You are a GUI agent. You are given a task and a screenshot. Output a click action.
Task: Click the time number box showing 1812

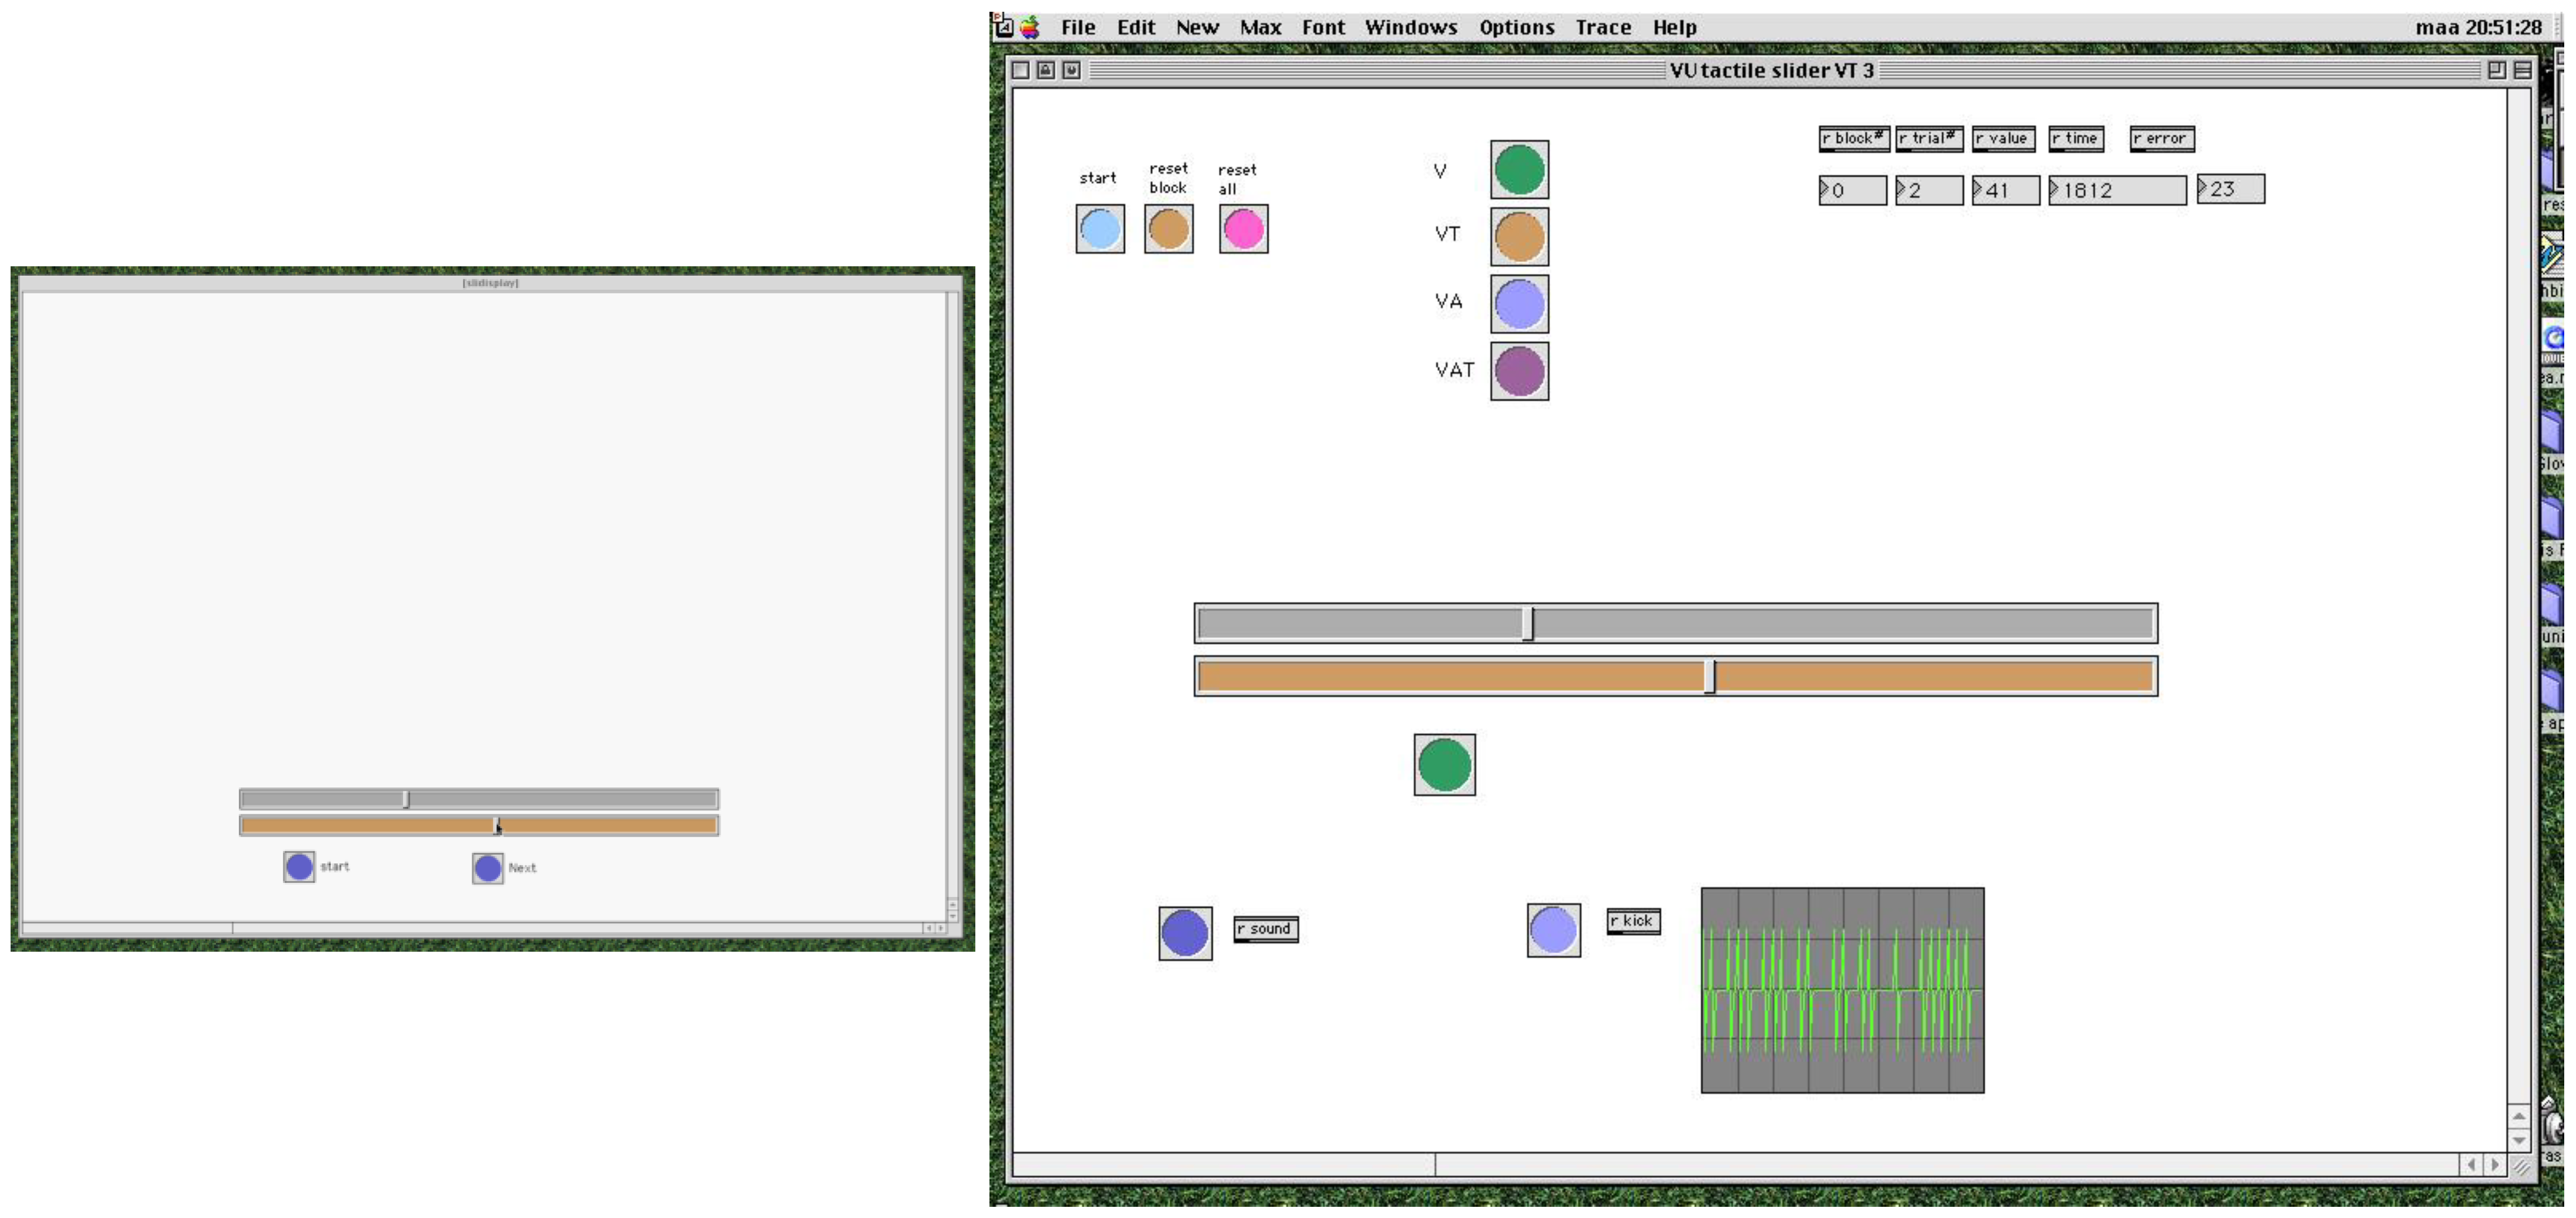[x=2118, y=190]
